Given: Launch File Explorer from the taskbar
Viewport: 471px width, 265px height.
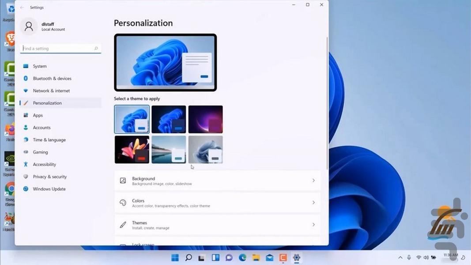Looking at the screenshot, I should [x=256, y=258].
